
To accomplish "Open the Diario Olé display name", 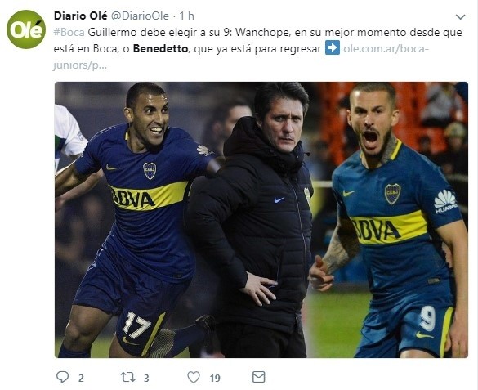I will 80,16.
